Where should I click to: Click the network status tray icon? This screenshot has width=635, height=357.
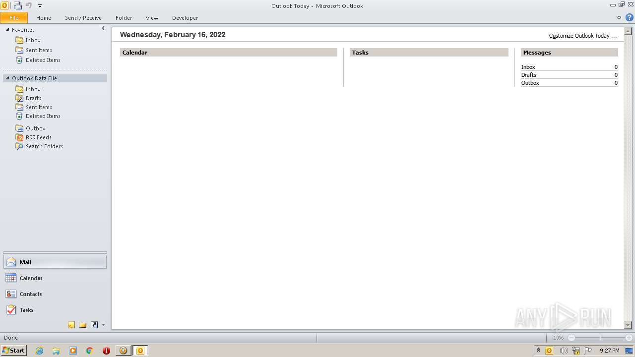576,351
